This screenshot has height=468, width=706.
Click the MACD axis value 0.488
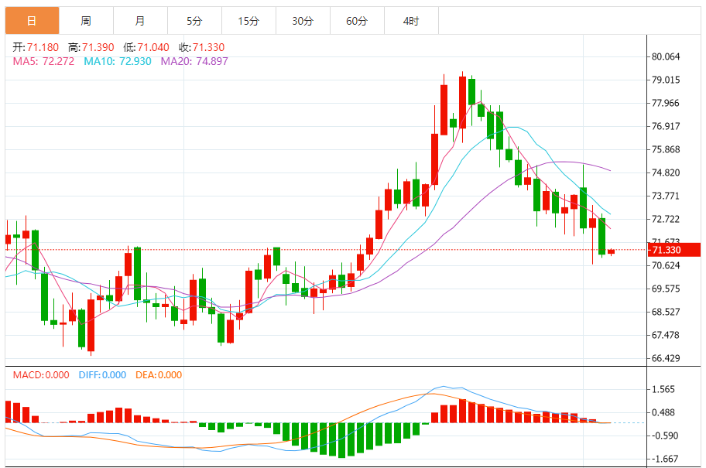[x=663, y=412]
